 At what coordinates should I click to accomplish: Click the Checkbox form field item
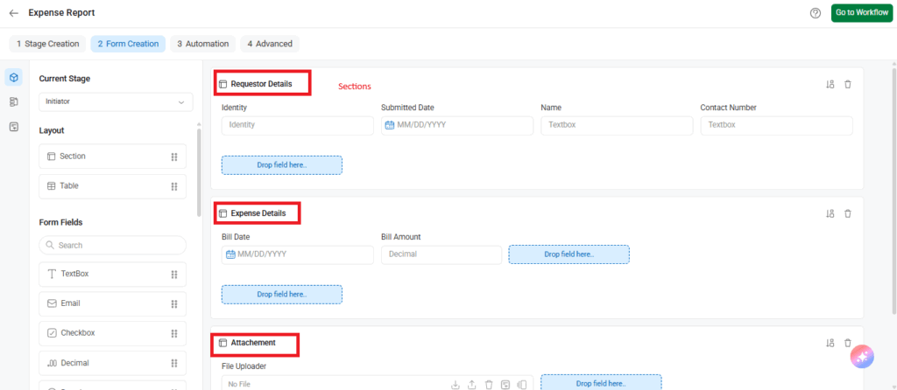click(112, 333)
